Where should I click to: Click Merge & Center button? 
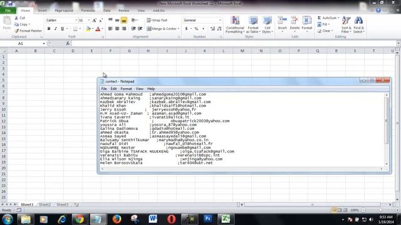161,29
